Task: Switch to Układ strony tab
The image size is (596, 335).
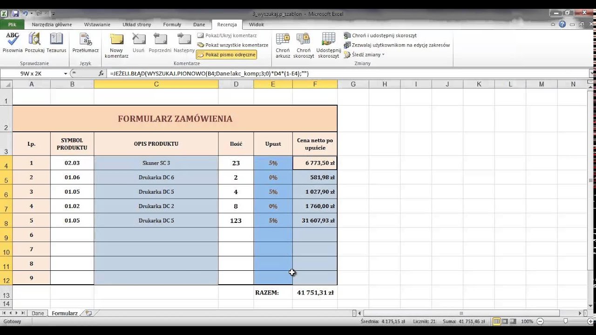Action: coord(137,25)
